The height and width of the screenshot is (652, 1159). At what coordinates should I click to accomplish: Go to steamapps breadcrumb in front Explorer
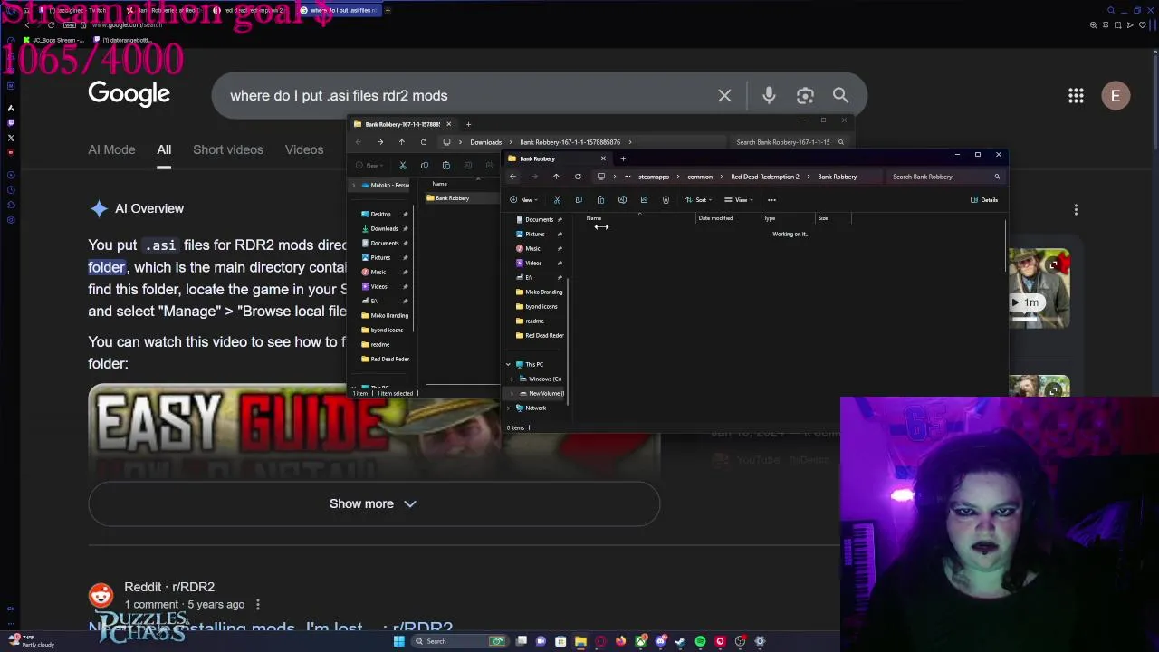[x=654, y=177]
